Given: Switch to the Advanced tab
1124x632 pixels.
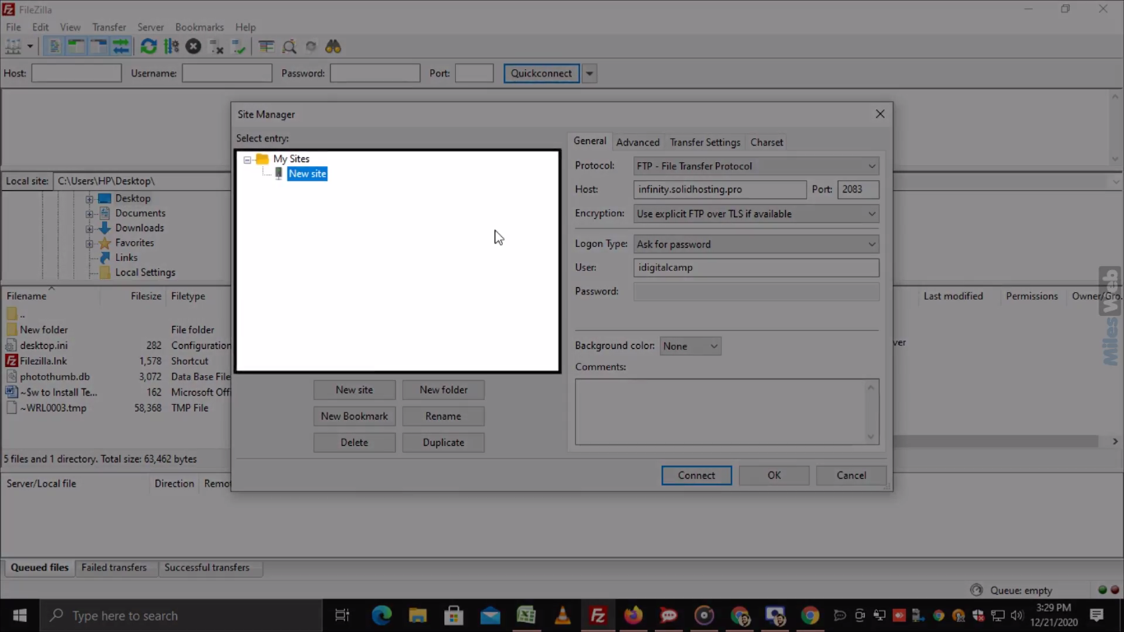Looking at the screenshot, I should click(638, 142).
